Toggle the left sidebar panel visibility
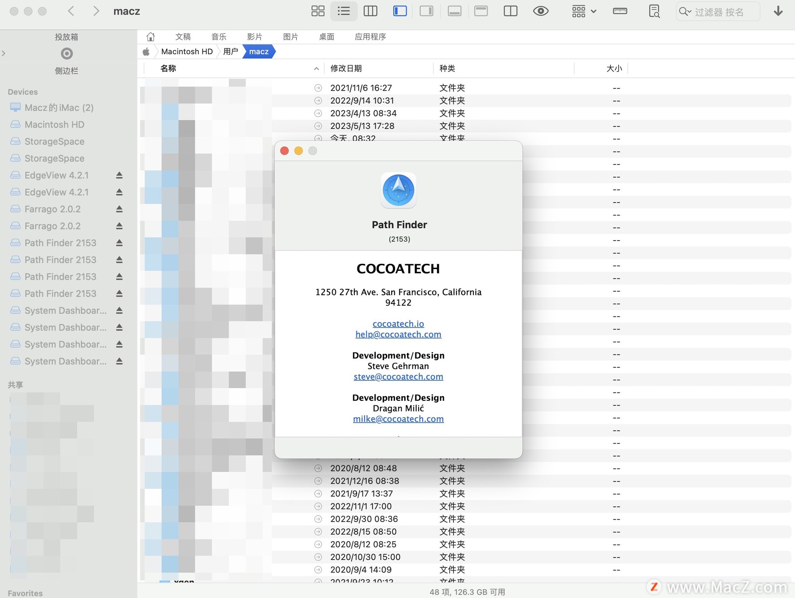 pos(400,11)
